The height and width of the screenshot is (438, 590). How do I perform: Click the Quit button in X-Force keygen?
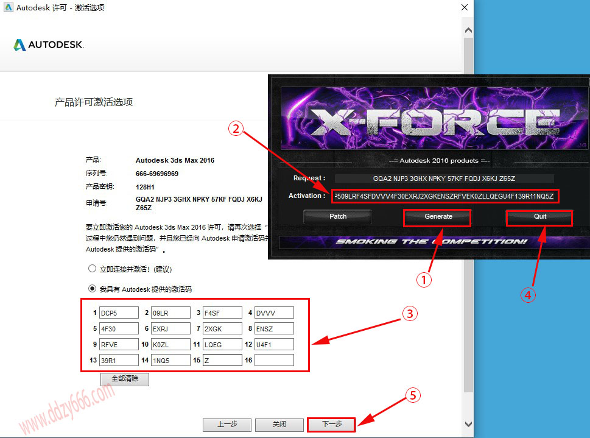tap(539, 216)
